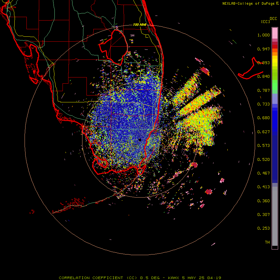Click the KAMX station identifier in caption
This screenshot has width=280, height=280.
coord(174,278)
